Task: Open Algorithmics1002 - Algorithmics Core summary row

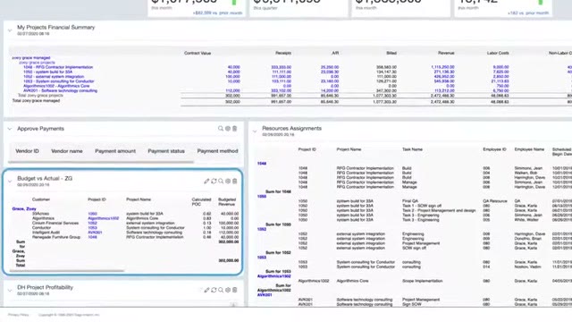Action: click(56, 86)
